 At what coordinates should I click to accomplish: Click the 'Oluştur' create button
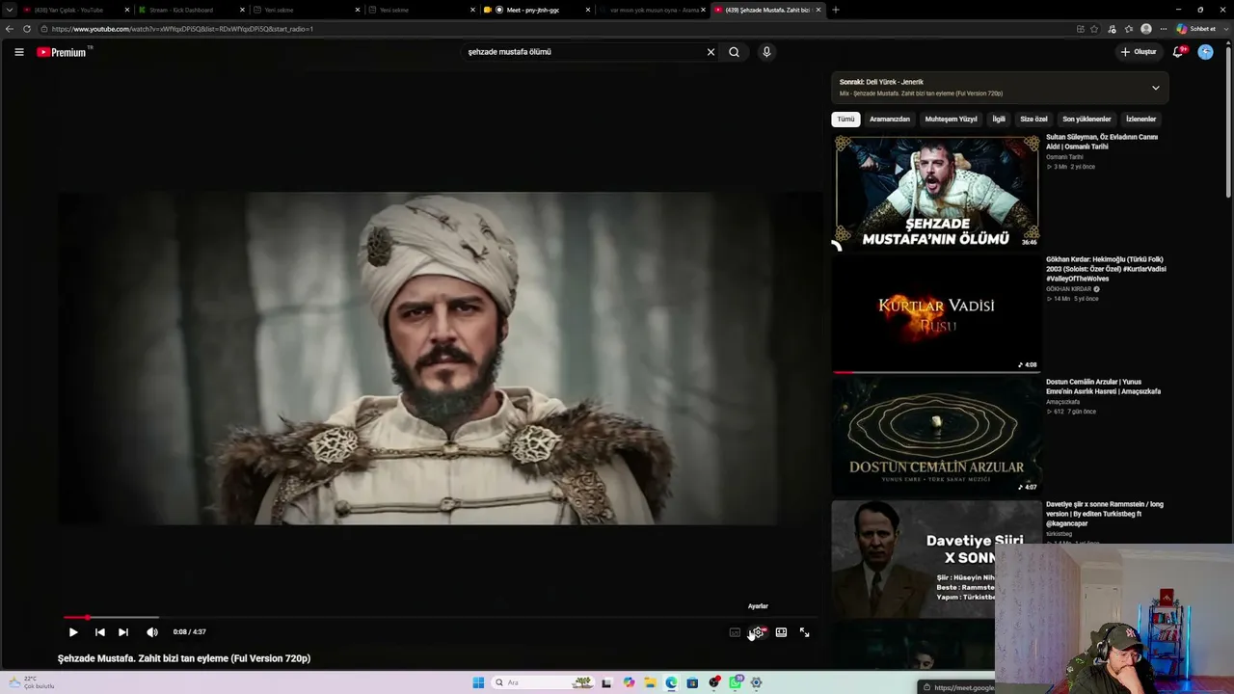1139,52
